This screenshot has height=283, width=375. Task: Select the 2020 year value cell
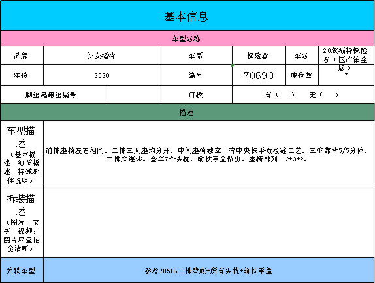click(x=102, y=75)
